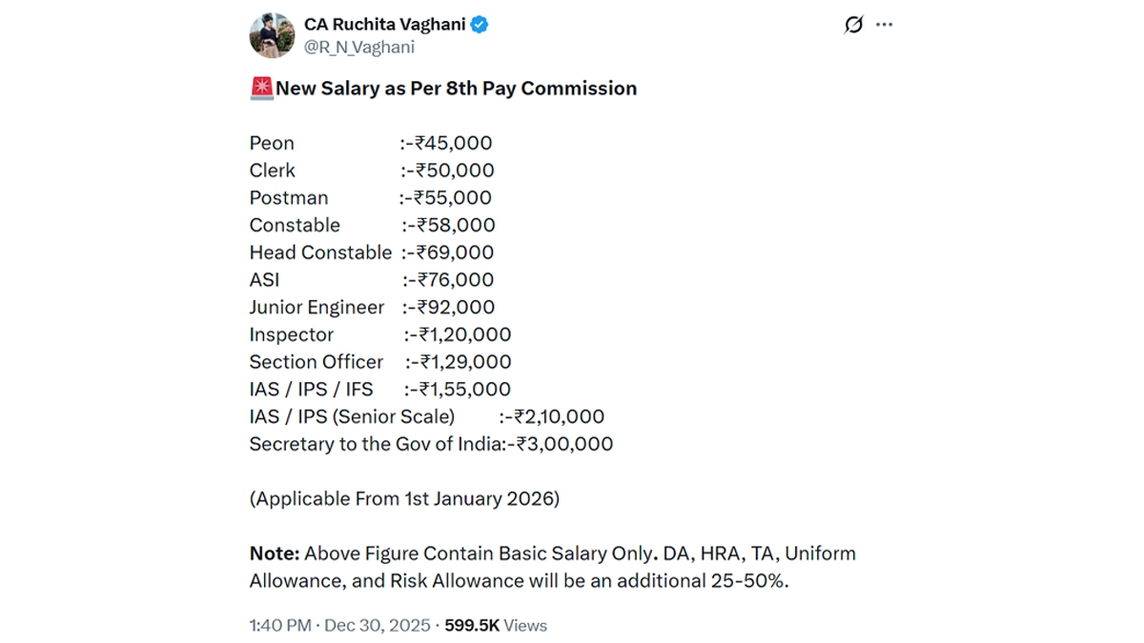Click the Junior Engineer ₹92,000 line
The image size is (1144, 643).
(372, 308)
